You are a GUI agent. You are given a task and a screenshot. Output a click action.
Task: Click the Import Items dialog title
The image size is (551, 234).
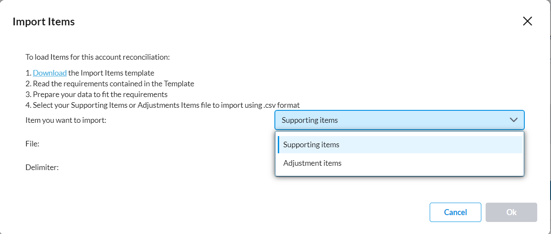click(x=43, y=21)
